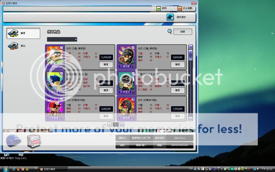The image size is (275, 172).
Task: Open the item category dropdown under 搜尋物品
Action: (62, 40)
